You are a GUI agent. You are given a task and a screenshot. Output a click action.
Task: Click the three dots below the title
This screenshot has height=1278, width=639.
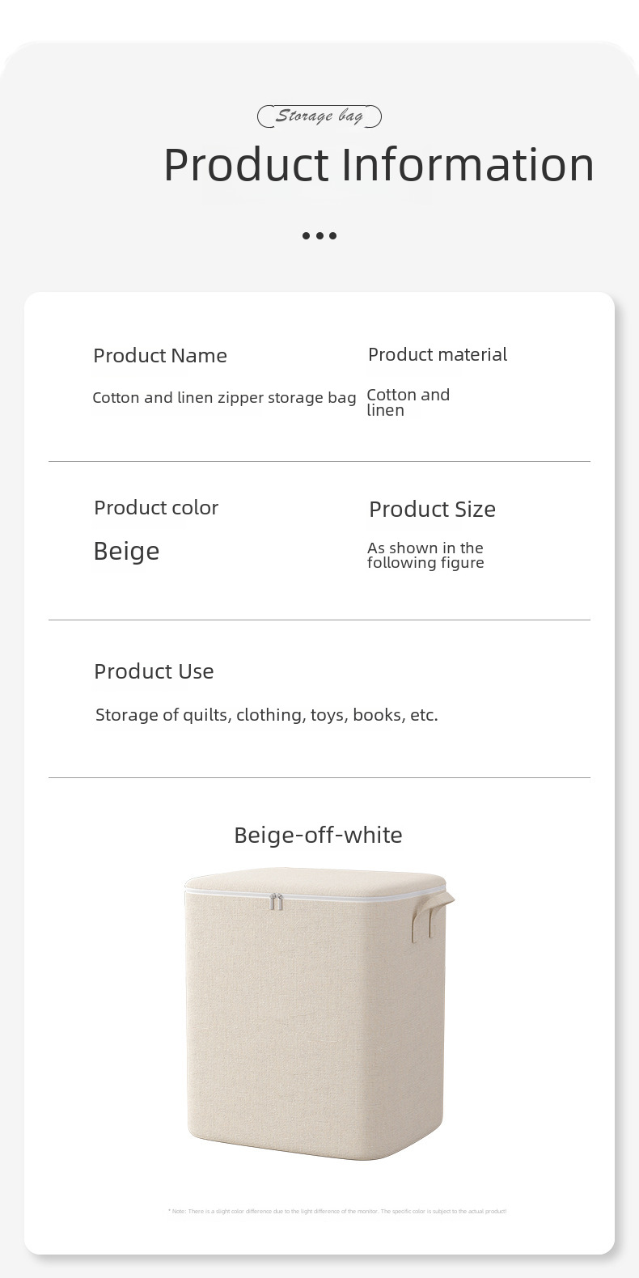click(x=319, y=236)
